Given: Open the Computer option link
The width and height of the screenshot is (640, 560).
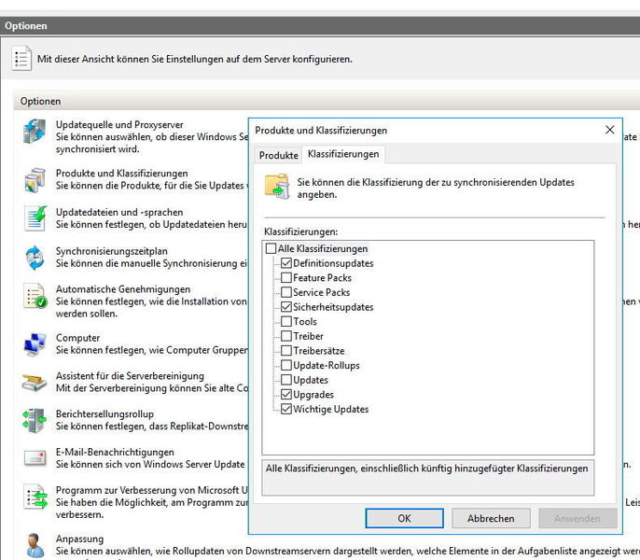Looking at the screenshot, I should [77, 338].
